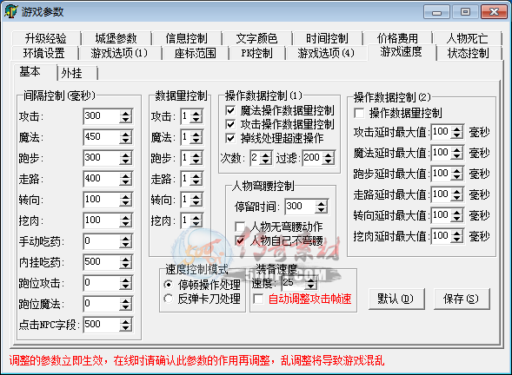Open the 信息控制 tab
The height and width of the screenshot is (375, 512).
186,38
